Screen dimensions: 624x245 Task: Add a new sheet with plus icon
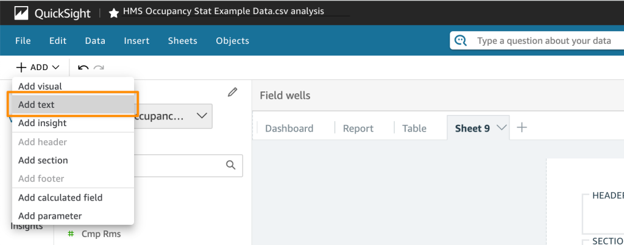coord(521,127)
